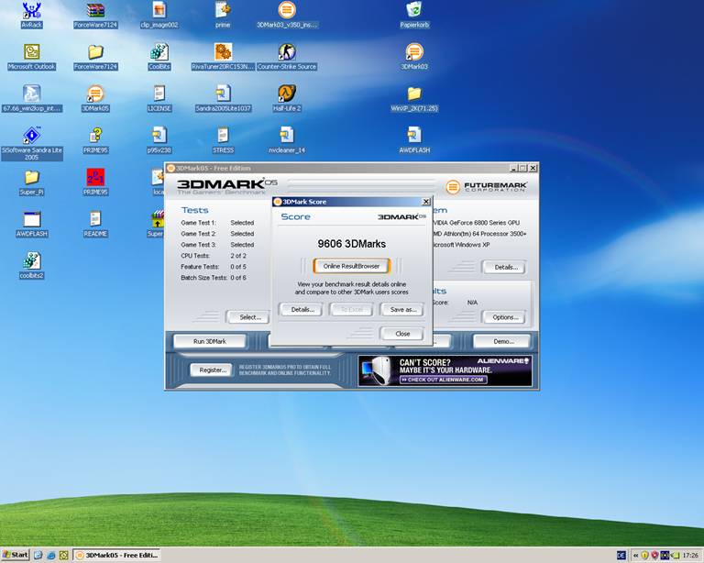
Task: Select the PRIME95 help file icon
Action: (x=95, y=140)
